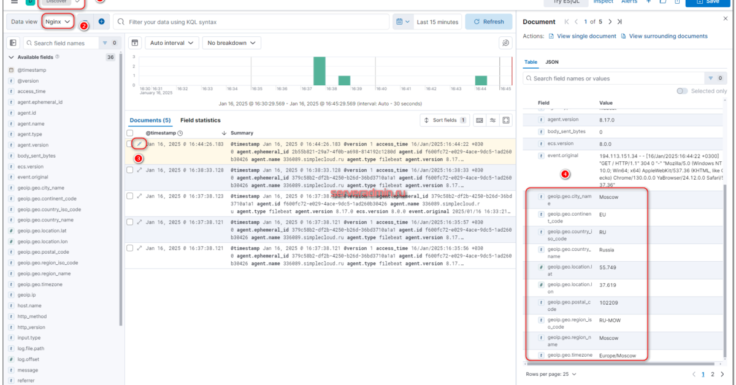736x385 pixels.
Task: Go to the next document chevron
Action: click(x=610, y=21)
